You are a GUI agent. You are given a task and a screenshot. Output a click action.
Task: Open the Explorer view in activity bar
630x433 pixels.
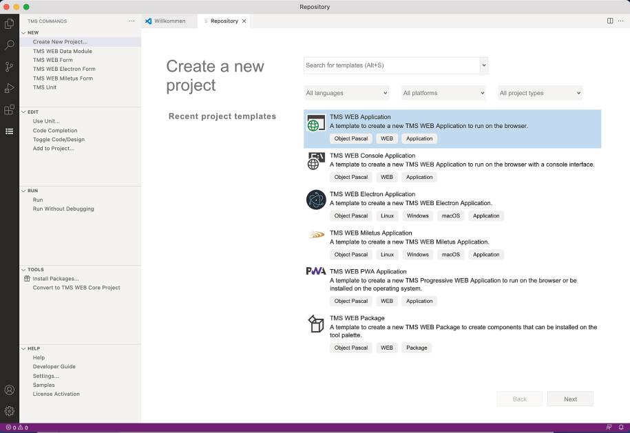coord(9,23)
